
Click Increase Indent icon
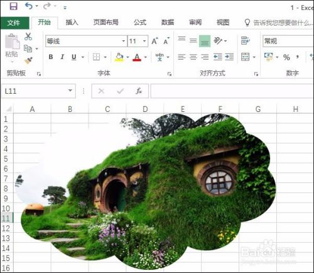click(x=229, y=57)
